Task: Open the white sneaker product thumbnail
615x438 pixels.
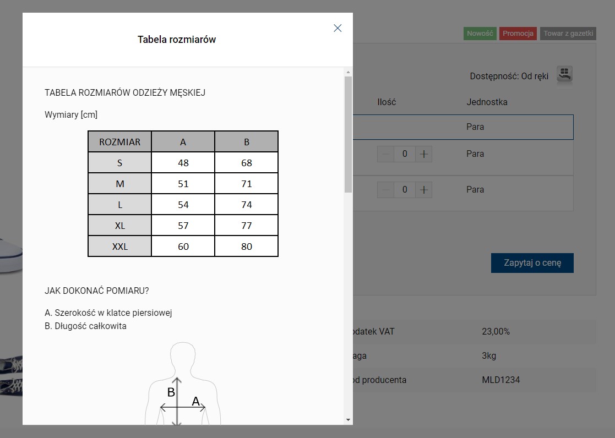Action: click(x=11, y=254)
